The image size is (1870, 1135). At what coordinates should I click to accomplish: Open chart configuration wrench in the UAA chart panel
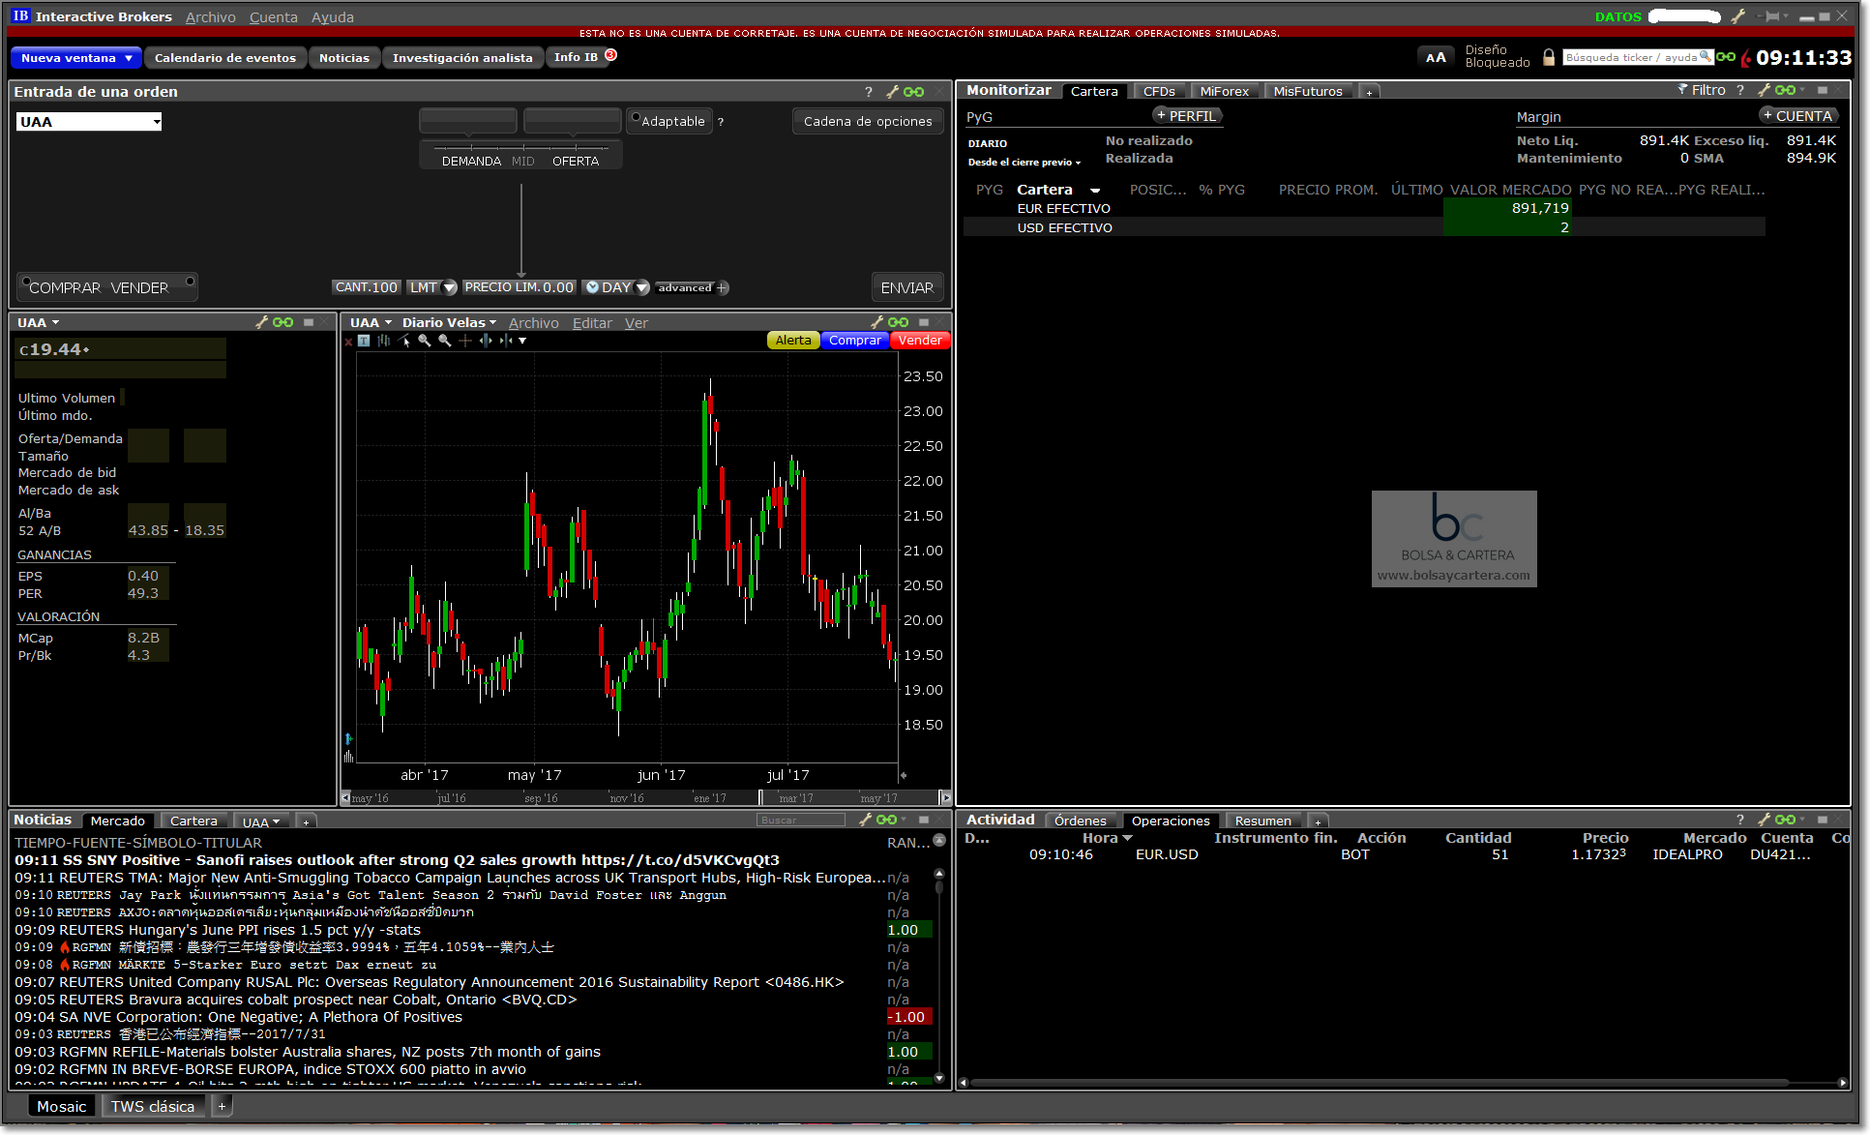(x=876, y=322)
